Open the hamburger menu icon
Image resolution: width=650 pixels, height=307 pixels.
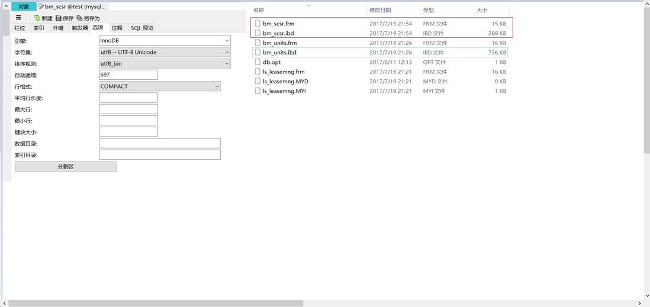pyautogui.click(x=18, y=17)
